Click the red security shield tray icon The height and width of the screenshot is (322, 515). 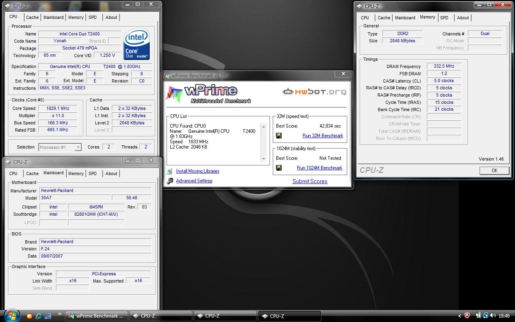click(467, 316)
